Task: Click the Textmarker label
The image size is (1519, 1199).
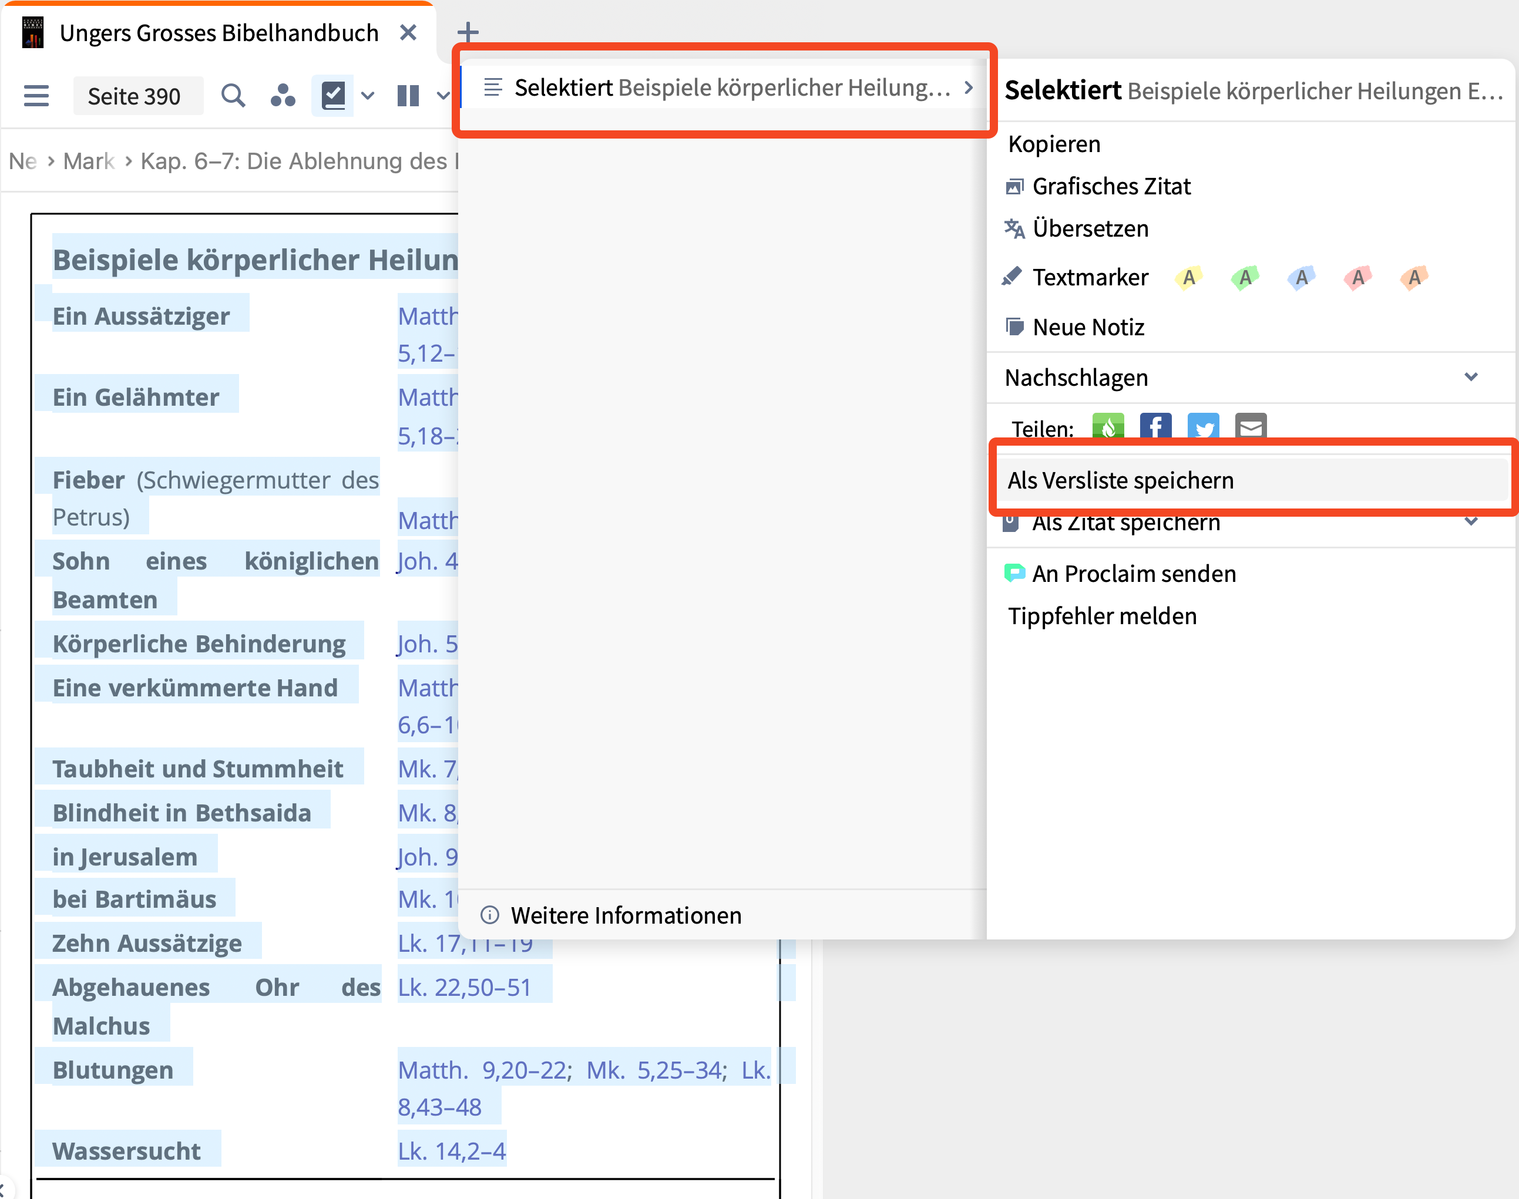Action: (1091, 277)
